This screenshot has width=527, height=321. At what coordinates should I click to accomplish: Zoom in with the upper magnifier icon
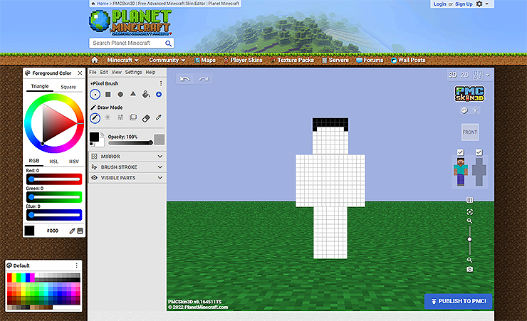click(x=469, y=221)
